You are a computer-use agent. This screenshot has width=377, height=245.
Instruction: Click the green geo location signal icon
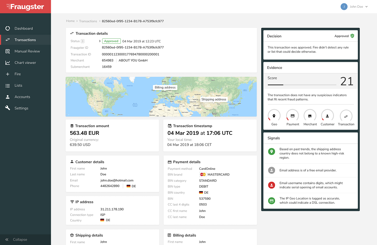(272, 152)
